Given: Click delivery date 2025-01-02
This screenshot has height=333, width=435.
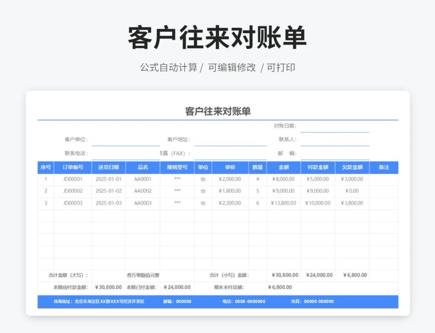Looking at the screenshot, I should tap(108, 191).
